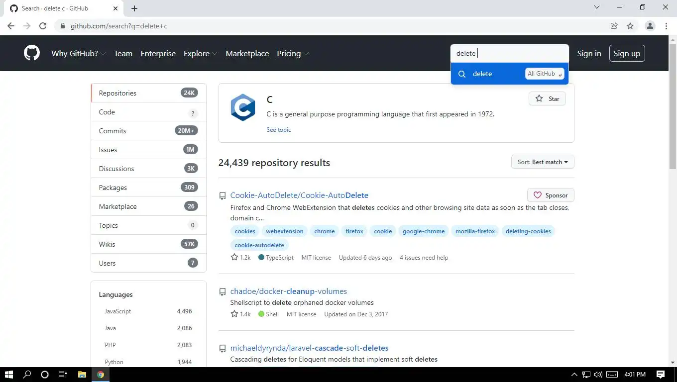
Task: Star the C topic
Action: 547,98
